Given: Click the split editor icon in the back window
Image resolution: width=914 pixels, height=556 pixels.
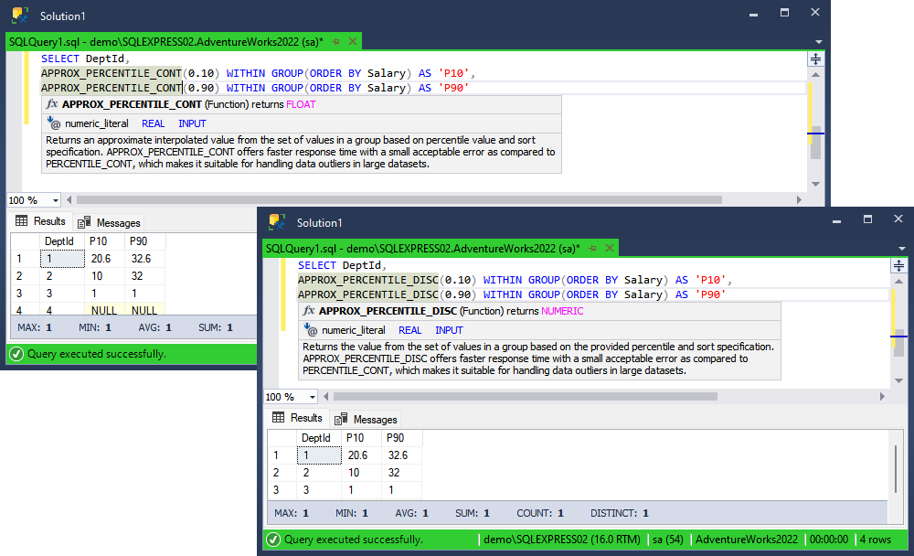Looking at the screenshot, I should [x=815, y=59].
